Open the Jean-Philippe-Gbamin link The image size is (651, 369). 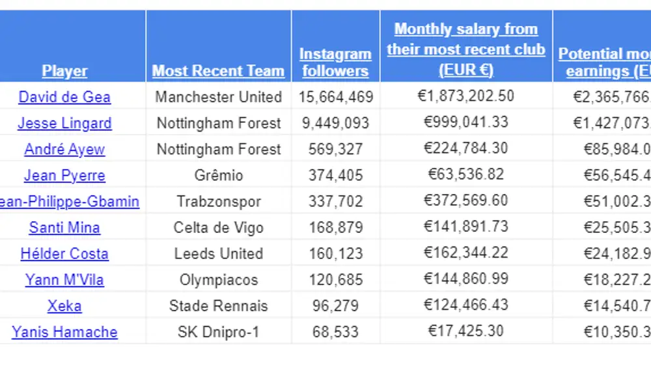coord(70,202)
